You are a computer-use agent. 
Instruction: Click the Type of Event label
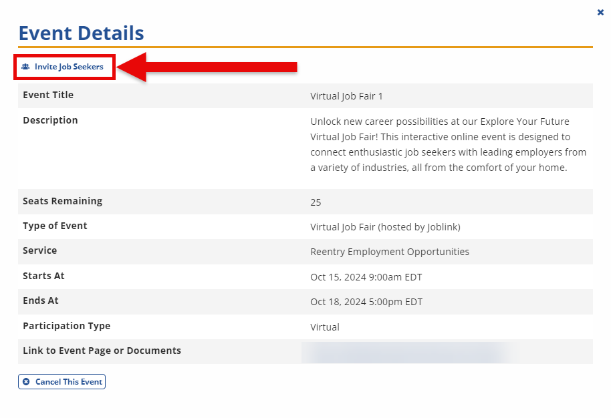coord(55,226)
